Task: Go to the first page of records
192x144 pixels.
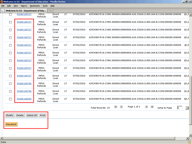Action: click(116, 106)
